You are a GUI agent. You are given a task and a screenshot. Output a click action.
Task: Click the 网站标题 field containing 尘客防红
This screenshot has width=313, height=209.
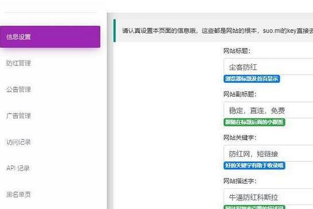pyautogui.click(x=268, y=67)
